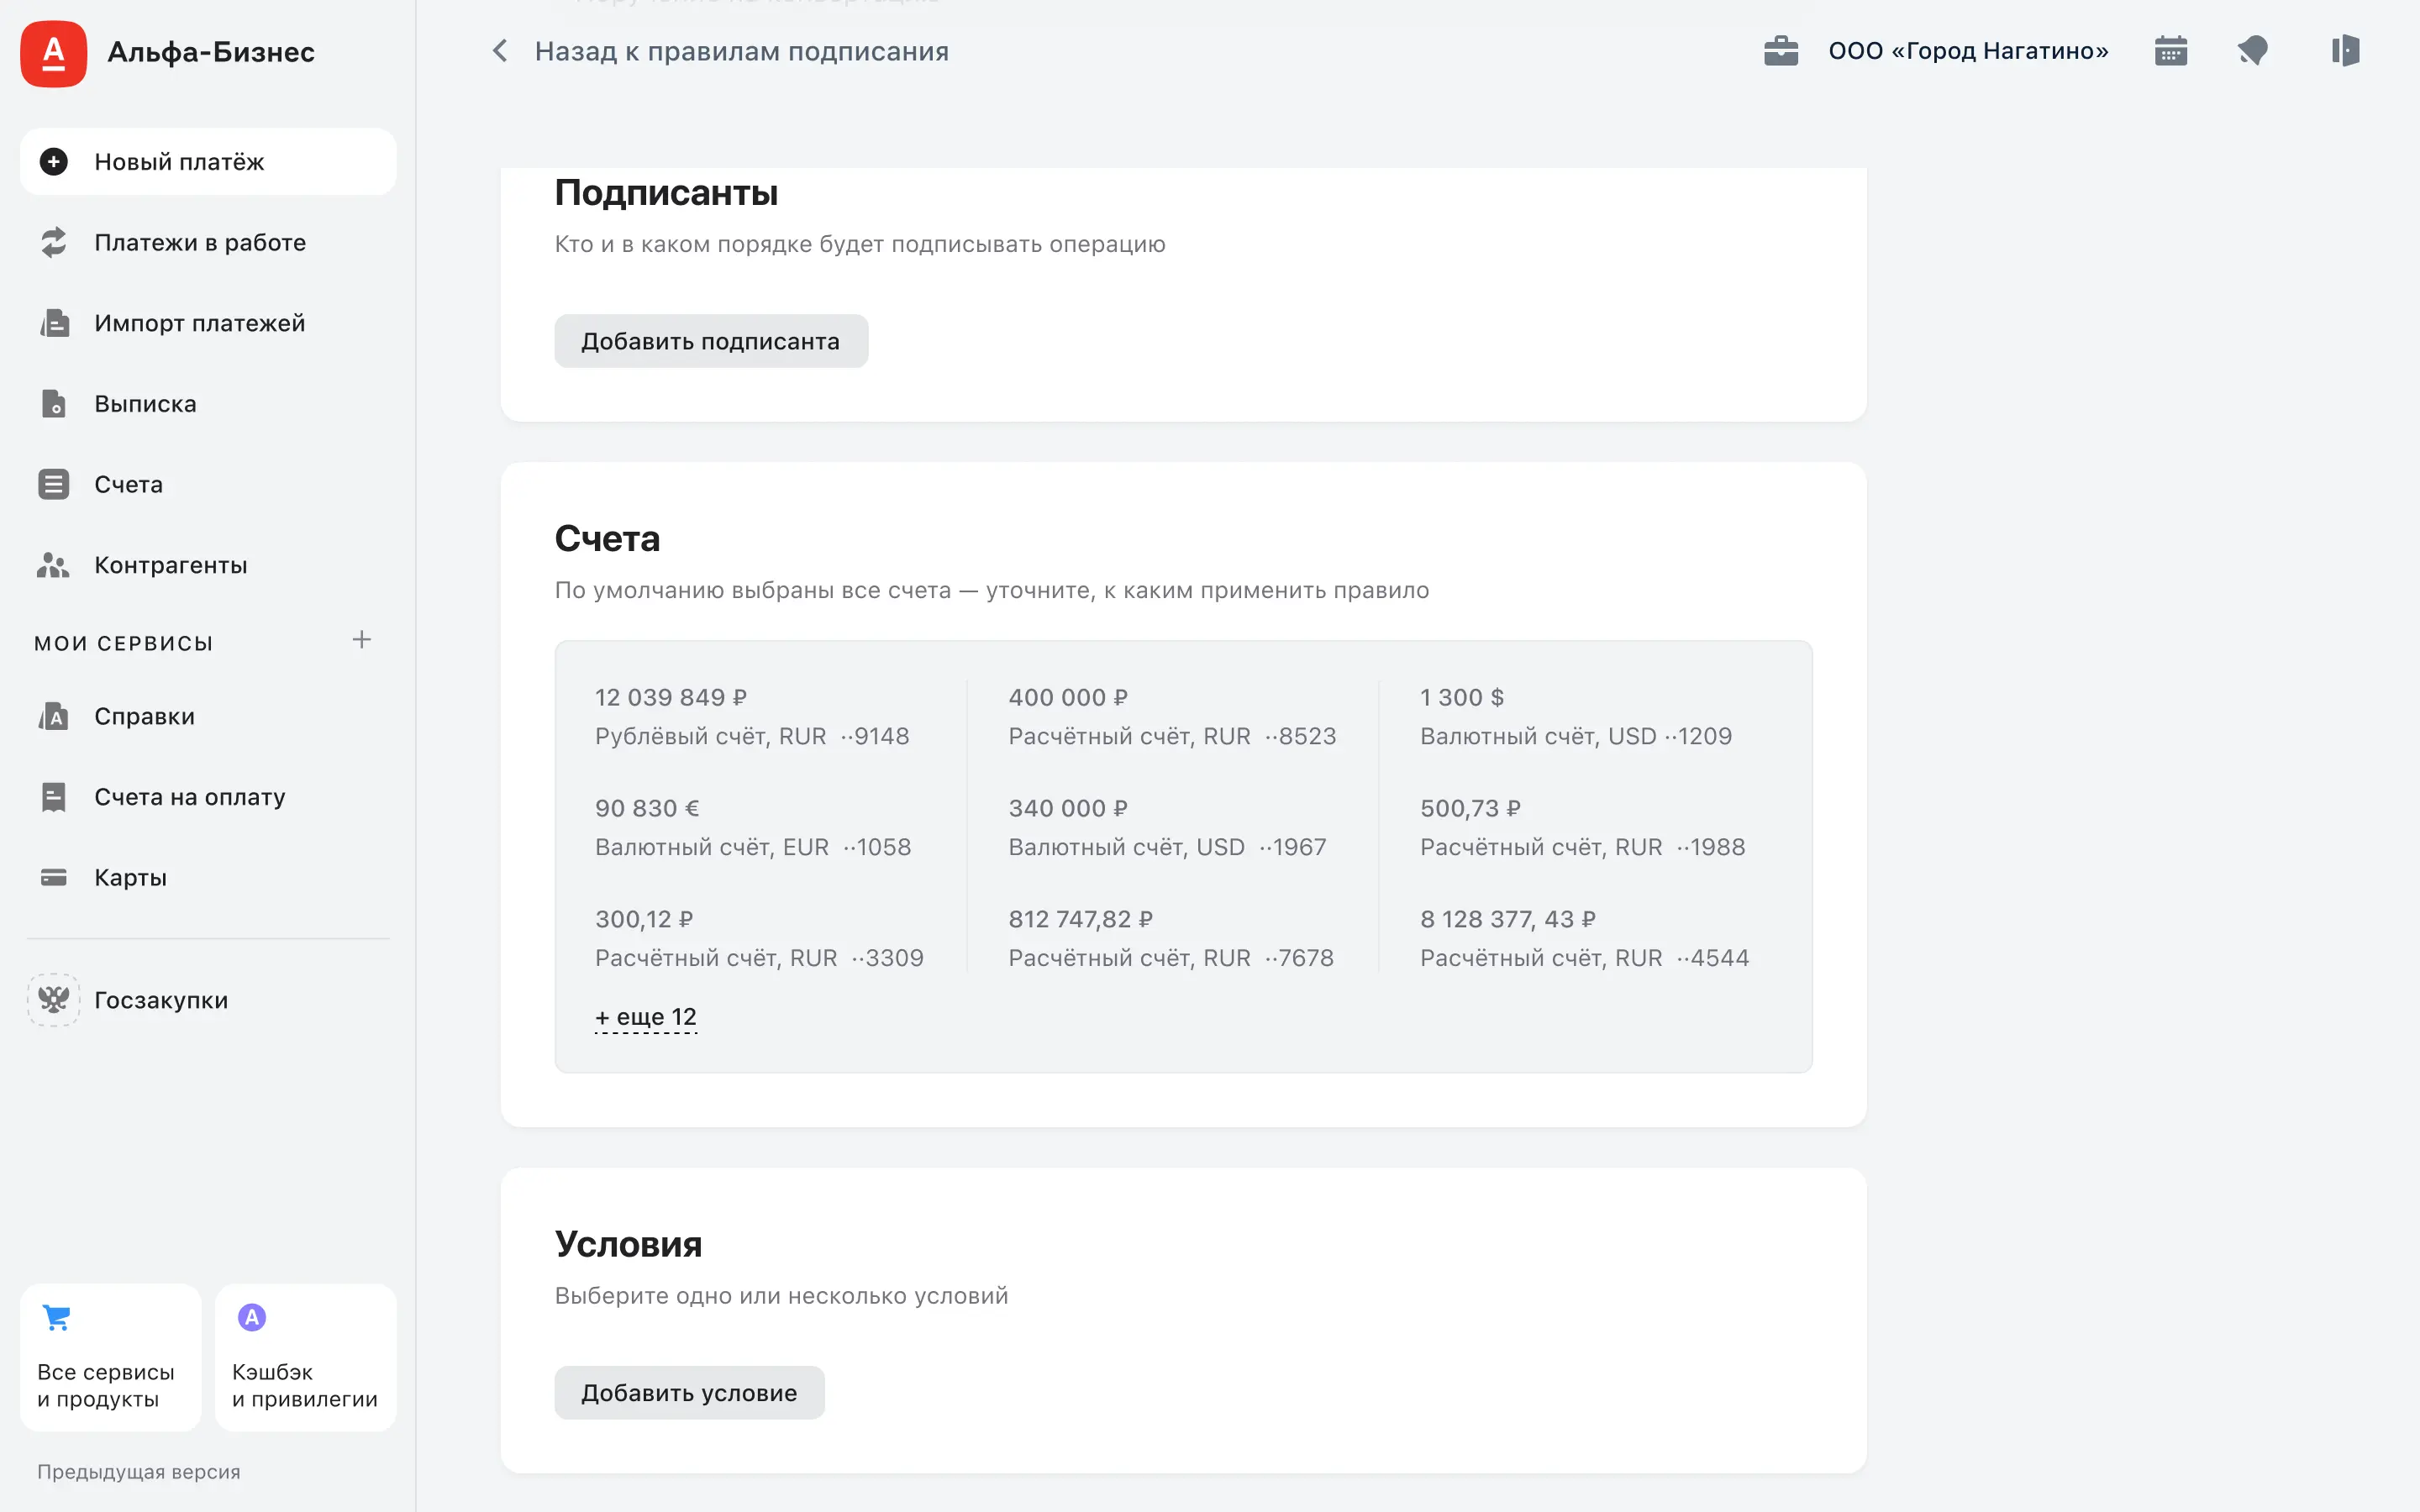This screenshot has width=2420, height=1512.
Task: Click Добавить условие button
Action: tap(689, 1393)
